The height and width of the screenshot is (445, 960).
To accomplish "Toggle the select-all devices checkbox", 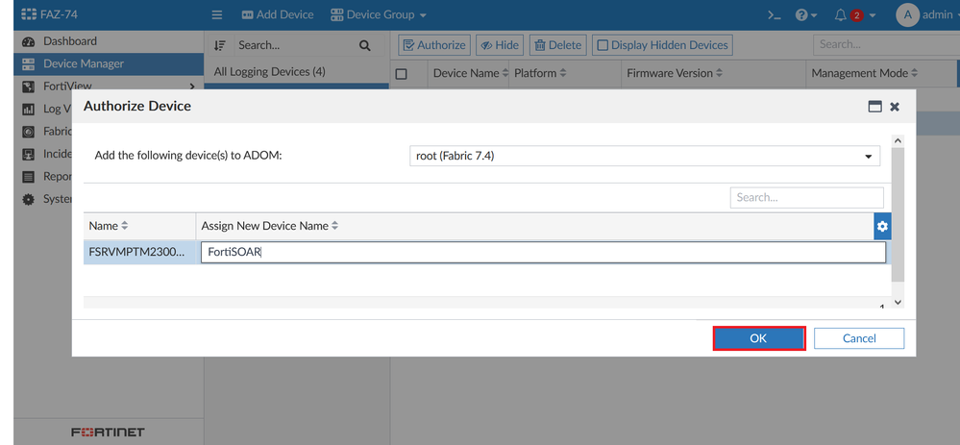I will click(x=401, y=74).
